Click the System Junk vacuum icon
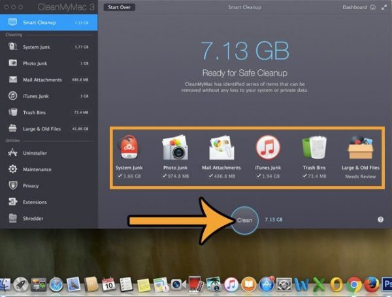The width and height of the screenshot is (392, 297). click(x=129, y=148)
